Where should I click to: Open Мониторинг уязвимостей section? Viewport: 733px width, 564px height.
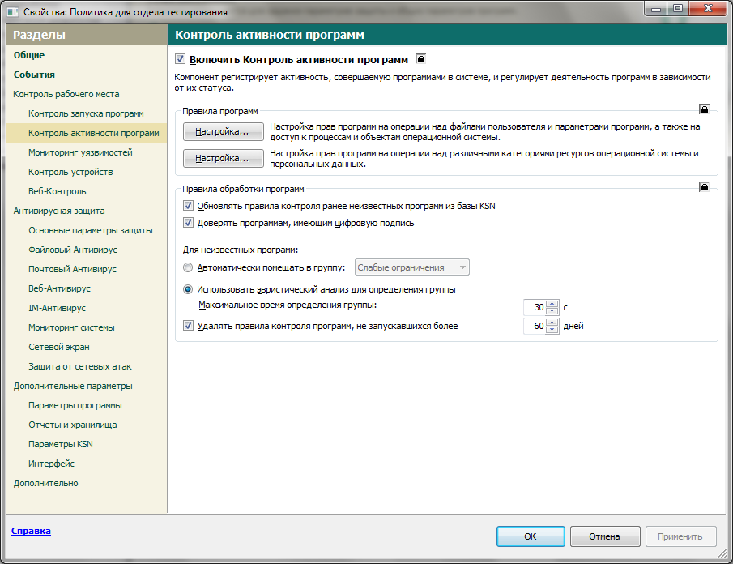[x=80, y=152]
